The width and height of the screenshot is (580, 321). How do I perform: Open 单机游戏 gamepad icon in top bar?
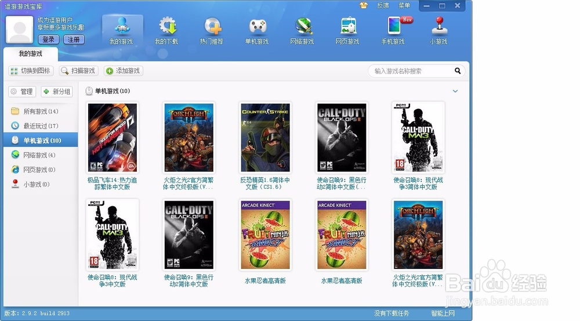pyautogui.click(x=257, y=31)
